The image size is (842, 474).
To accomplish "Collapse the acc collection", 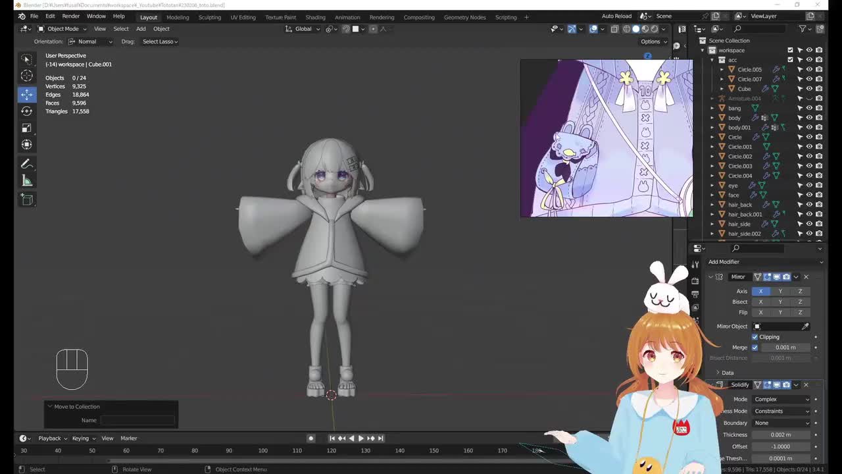I will (x=712, y=60).
